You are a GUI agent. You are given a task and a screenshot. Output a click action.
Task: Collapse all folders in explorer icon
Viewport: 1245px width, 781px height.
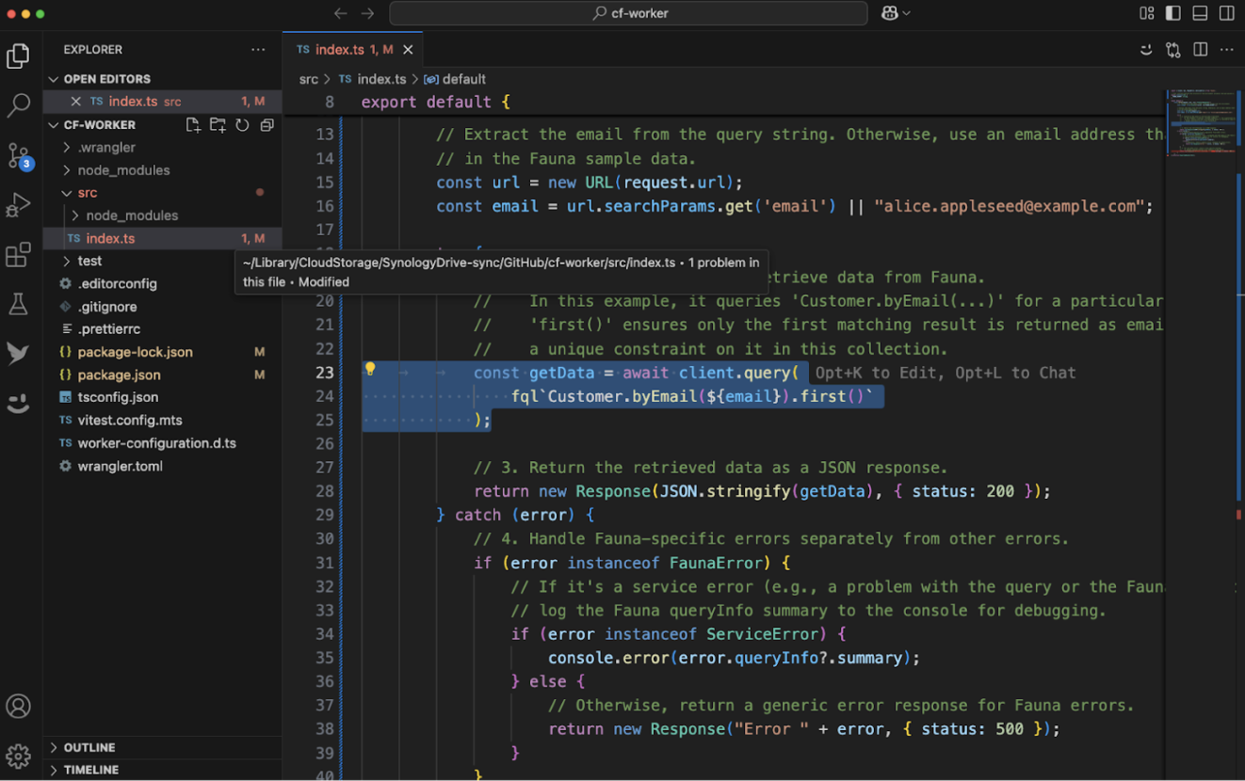tap(267, 125)
